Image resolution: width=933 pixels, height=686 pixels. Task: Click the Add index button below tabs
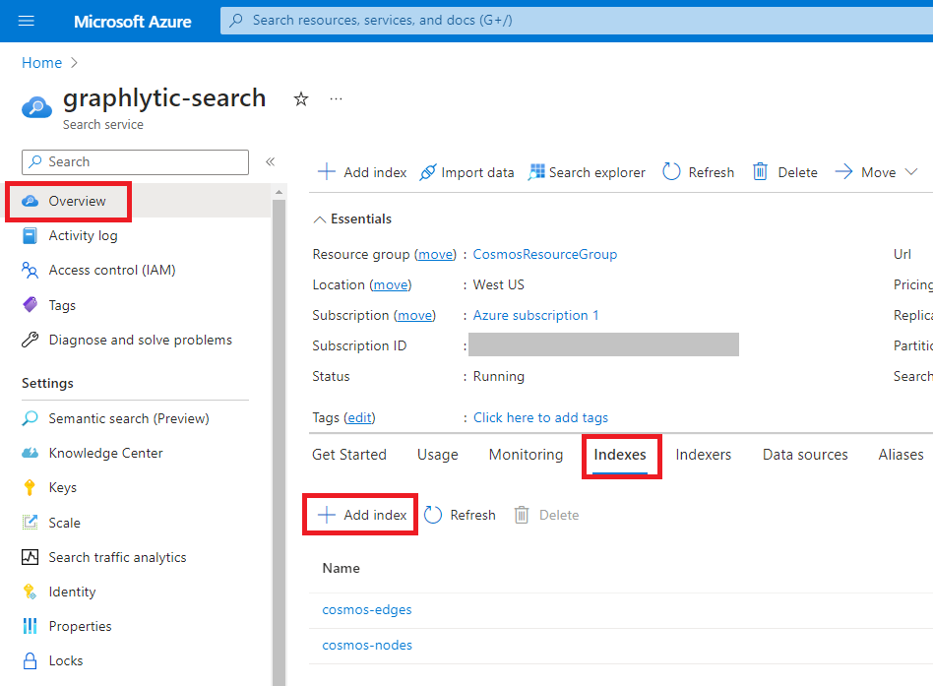coord(361,515)
